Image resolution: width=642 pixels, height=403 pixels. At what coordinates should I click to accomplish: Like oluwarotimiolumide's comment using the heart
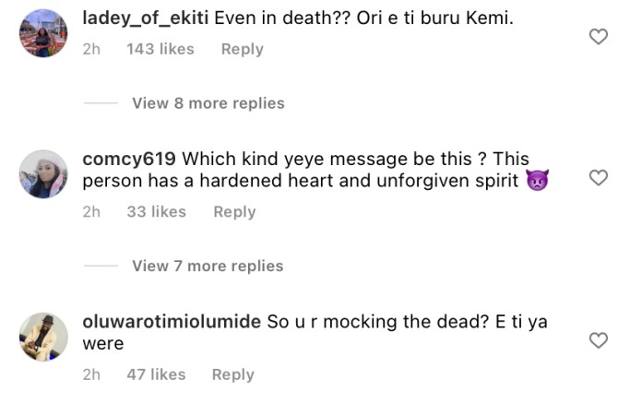[x=599, y=340]
